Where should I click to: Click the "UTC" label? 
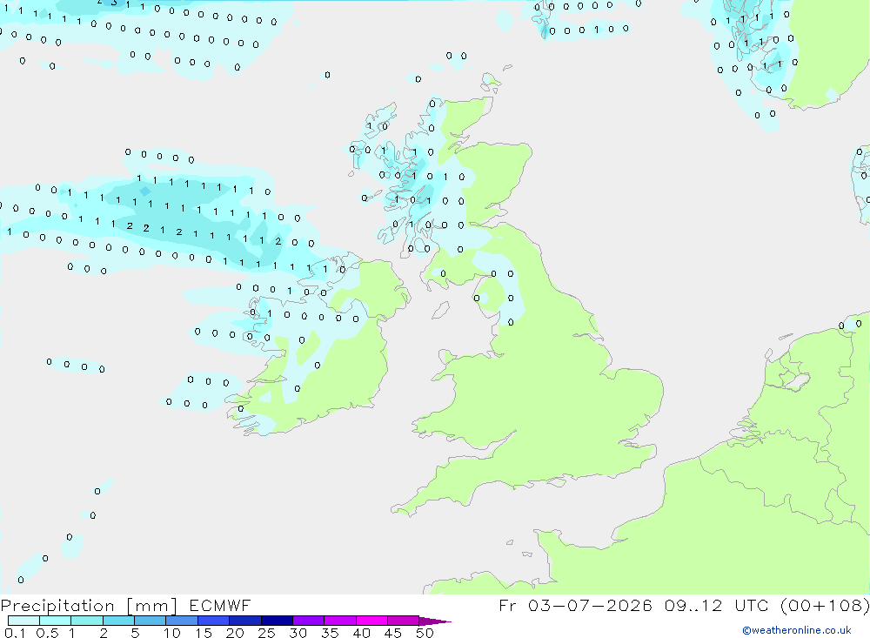(753, 605)
